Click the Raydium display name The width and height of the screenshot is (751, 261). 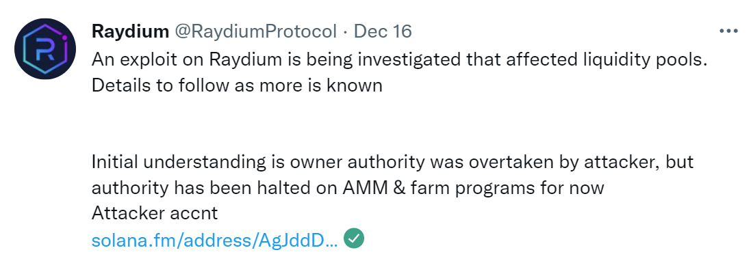click(x=130, y=31)
